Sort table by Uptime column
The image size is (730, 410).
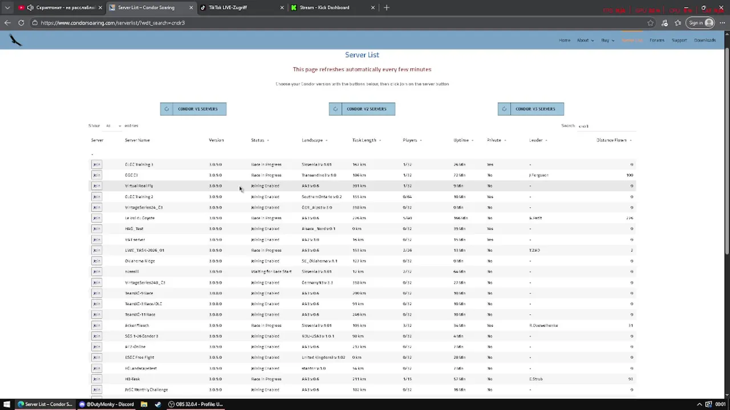tap(463, 140)
